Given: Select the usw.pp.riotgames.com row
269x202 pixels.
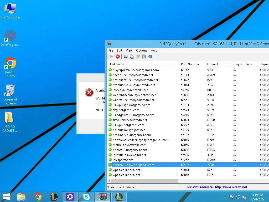Looking at the screenshot, I should pyautogui.click(x=188, y=125).
